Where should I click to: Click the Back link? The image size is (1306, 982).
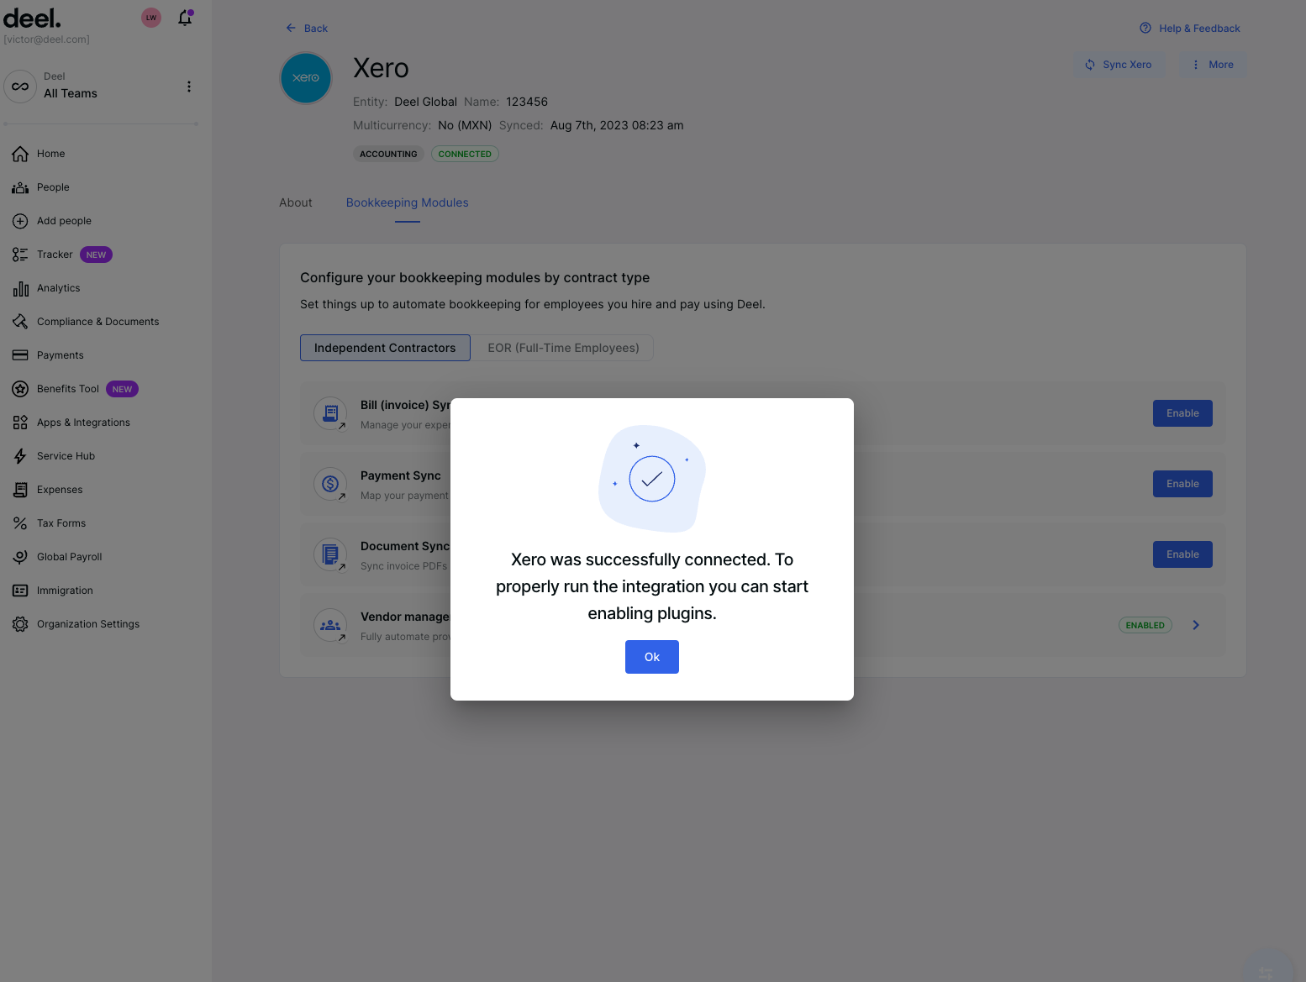pos(306,29)
